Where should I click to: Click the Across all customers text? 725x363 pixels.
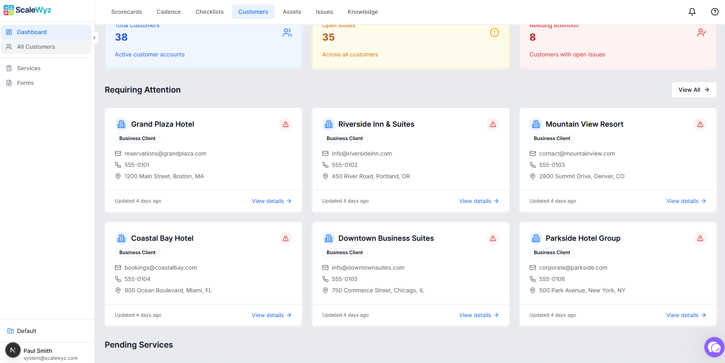(x=350, y=54)
